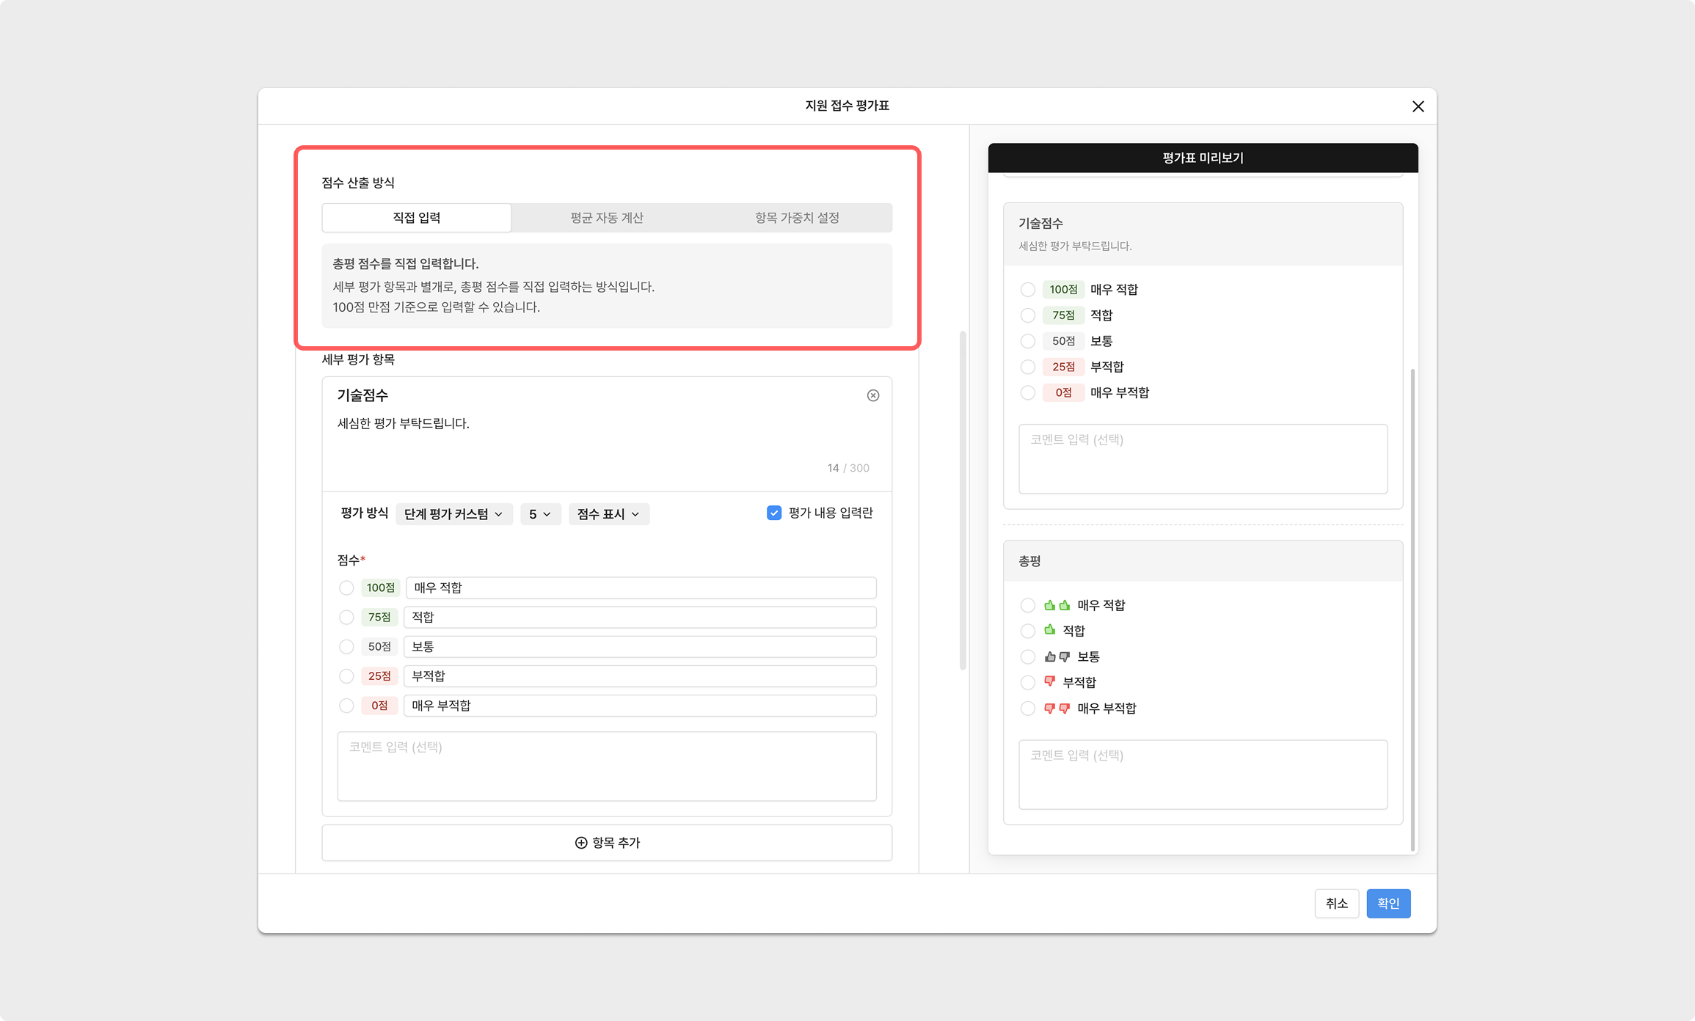1695x1021 pixels.
Task: Switch to the 평균 자동 계산 tab
Action: [606, 218]
